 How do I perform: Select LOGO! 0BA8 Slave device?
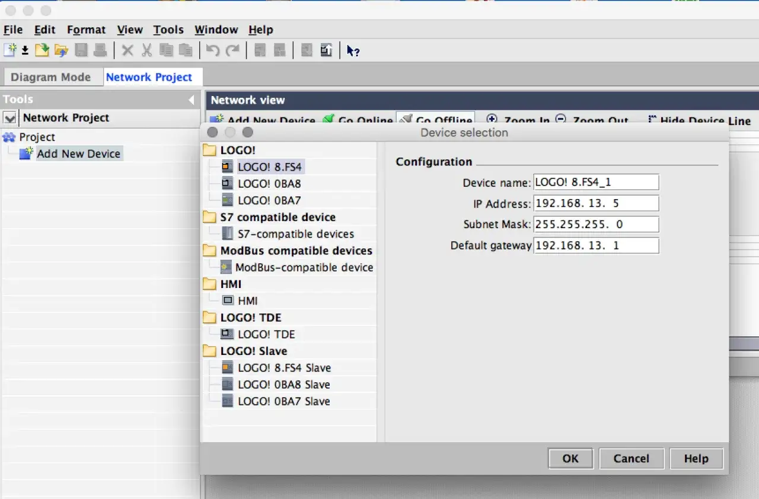(284, 385)
